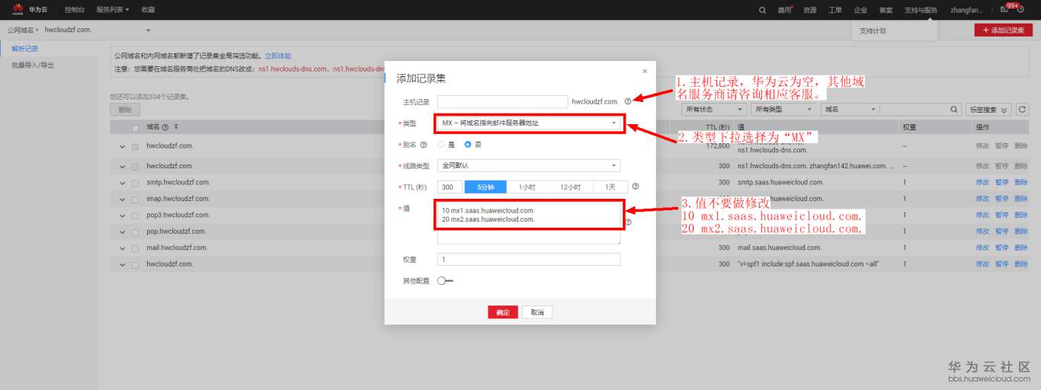
Task: Click the 主机记录 input field
Action: (x=503, y=101)
